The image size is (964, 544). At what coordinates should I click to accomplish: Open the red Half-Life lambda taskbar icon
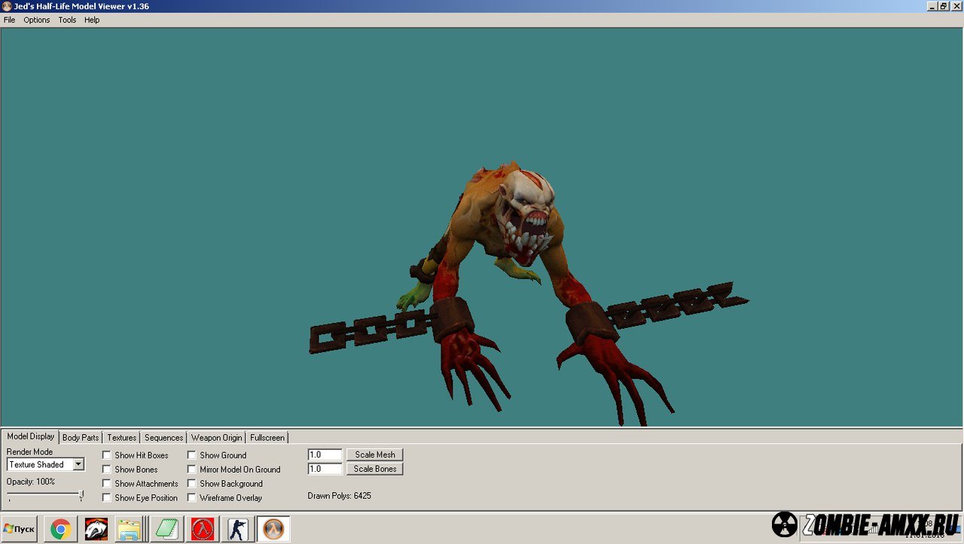pyautogui.click(x=203, y=530)
